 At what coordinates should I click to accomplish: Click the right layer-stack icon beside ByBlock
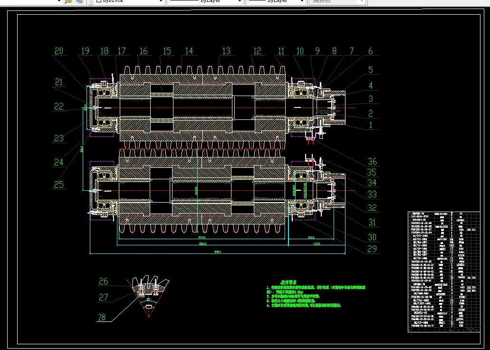coord(78,2)
